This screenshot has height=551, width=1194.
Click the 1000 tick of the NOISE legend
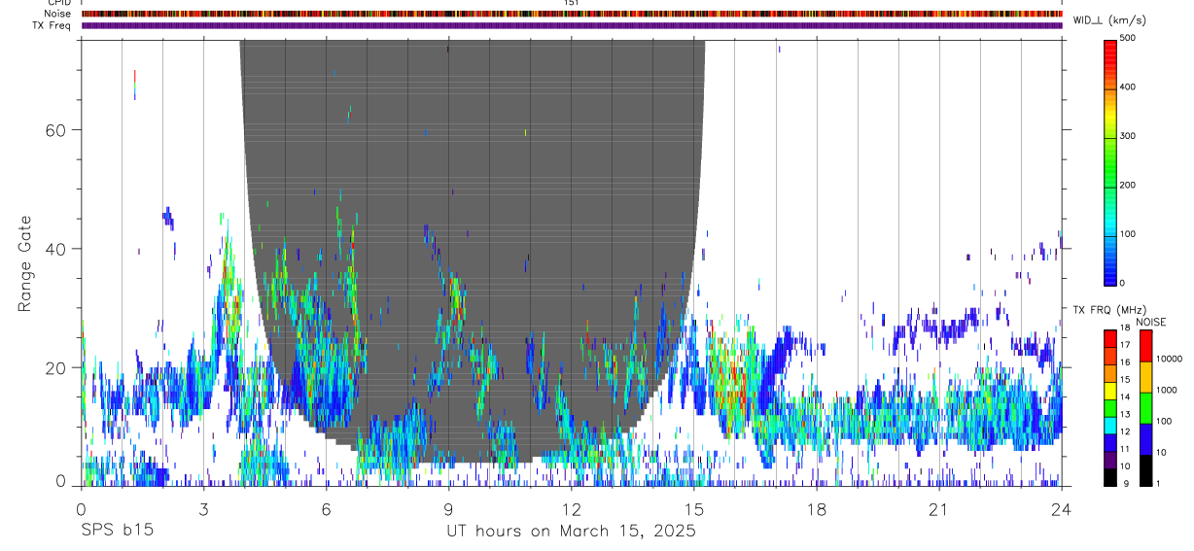tap(1166, 390)
